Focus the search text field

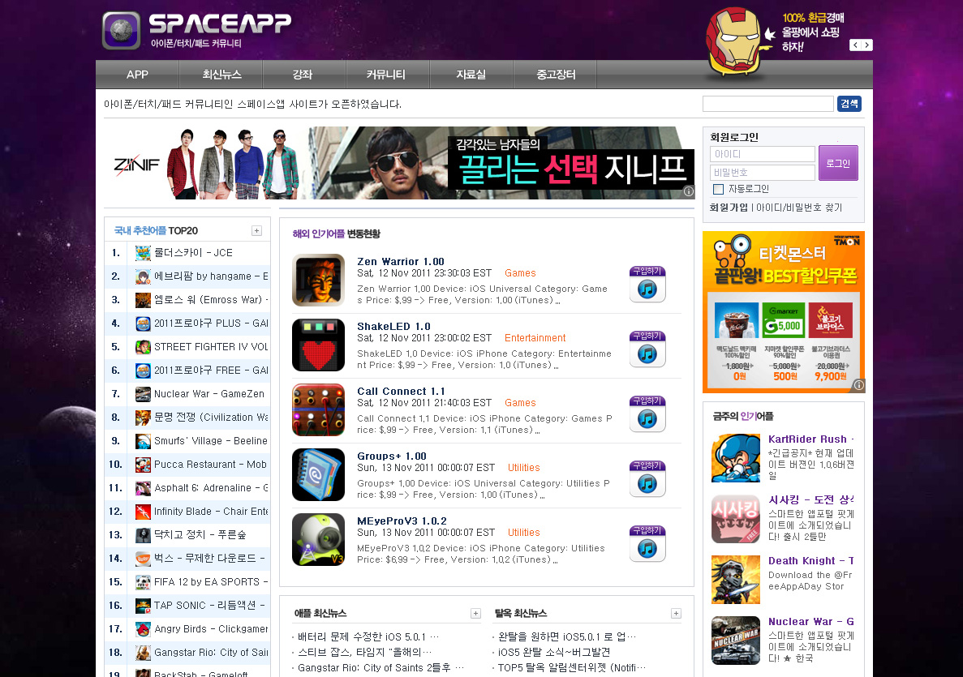click(x=767, y=104)
